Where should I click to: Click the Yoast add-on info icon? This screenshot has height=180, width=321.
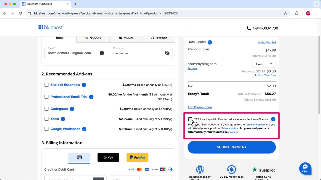click(x=63, y=119)
